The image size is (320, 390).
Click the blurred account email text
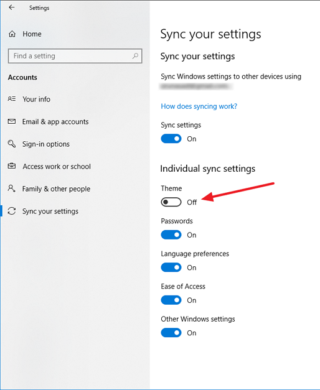[x=195, y=86]
